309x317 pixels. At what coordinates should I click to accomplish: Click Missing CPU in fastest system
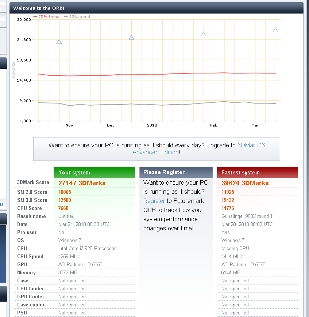coord(235,249)
